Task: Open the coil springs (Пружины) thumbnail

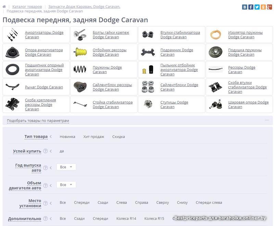Action: coord(80,69)
